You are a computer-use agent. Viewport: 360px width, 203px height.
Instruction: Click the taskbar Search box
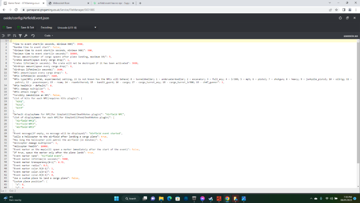(131, 198)
